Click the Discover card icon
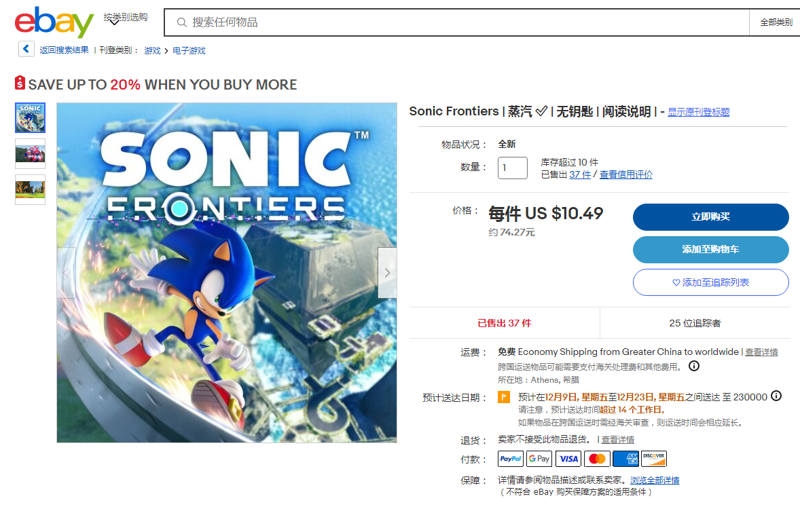 tap(654, 459)
